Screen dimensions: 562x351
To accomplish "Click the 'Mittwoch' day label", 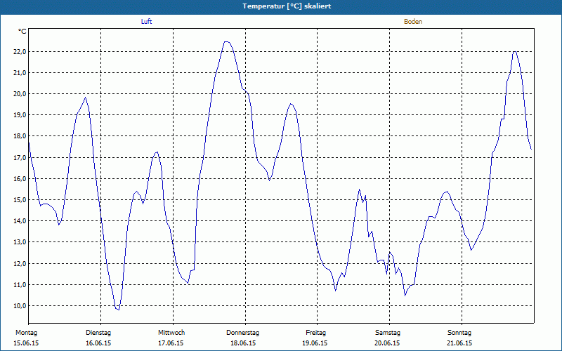I will click(x=171, y=333).
